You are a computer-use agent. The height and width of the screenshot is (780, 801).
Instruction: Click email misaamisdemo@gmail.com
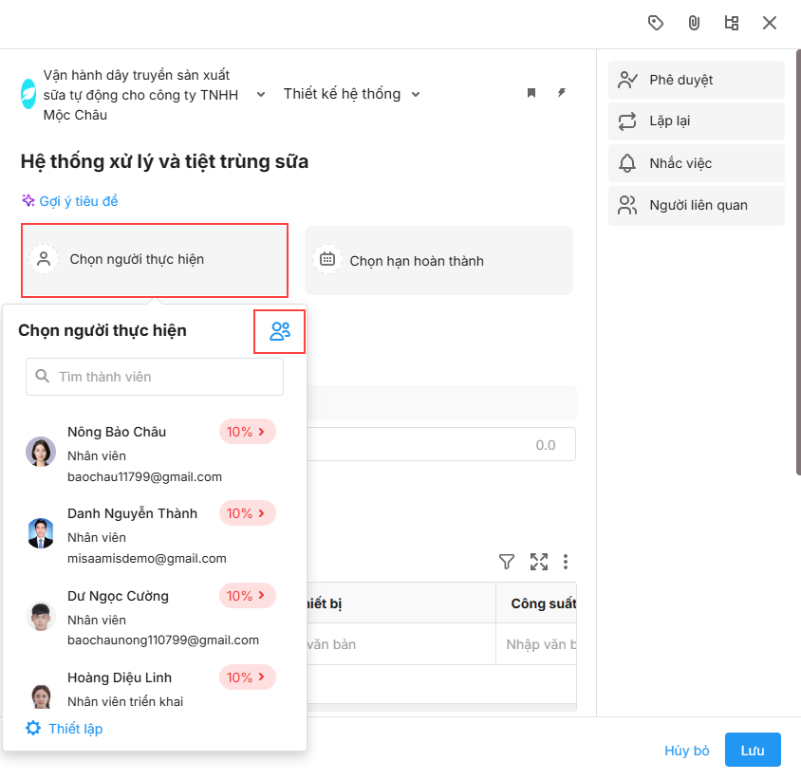(146, 558)
